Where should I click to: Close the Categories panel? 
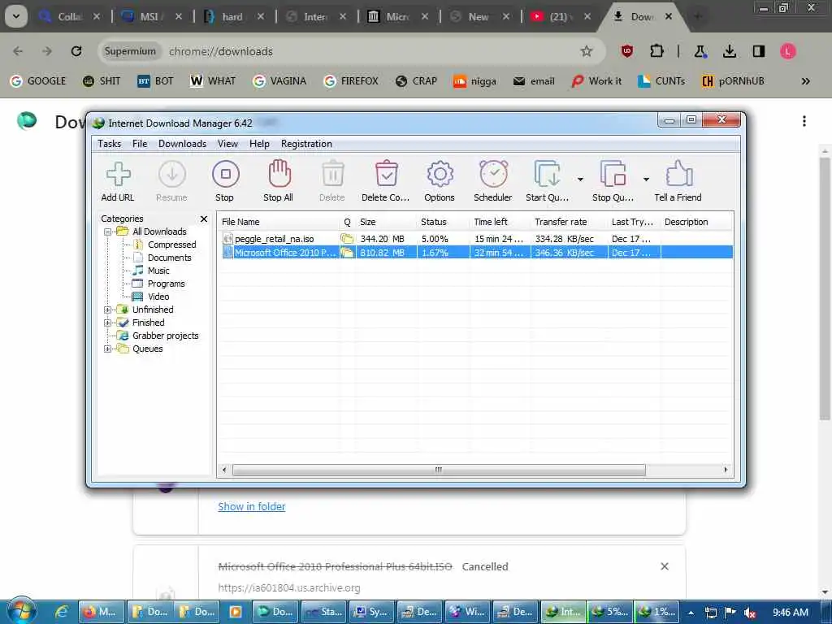point(204,219)
